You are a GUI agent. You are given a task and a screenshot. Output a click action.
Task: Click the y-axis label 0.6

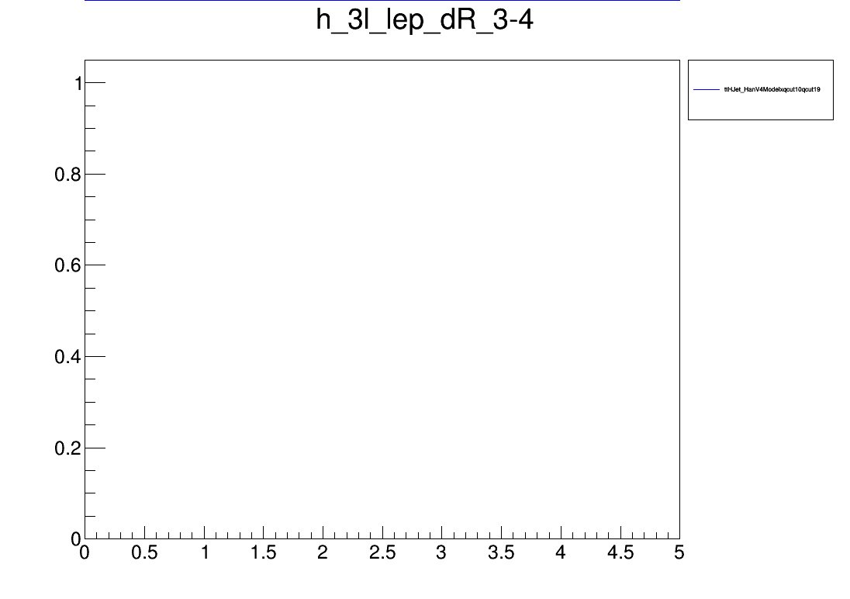[67, 265]
